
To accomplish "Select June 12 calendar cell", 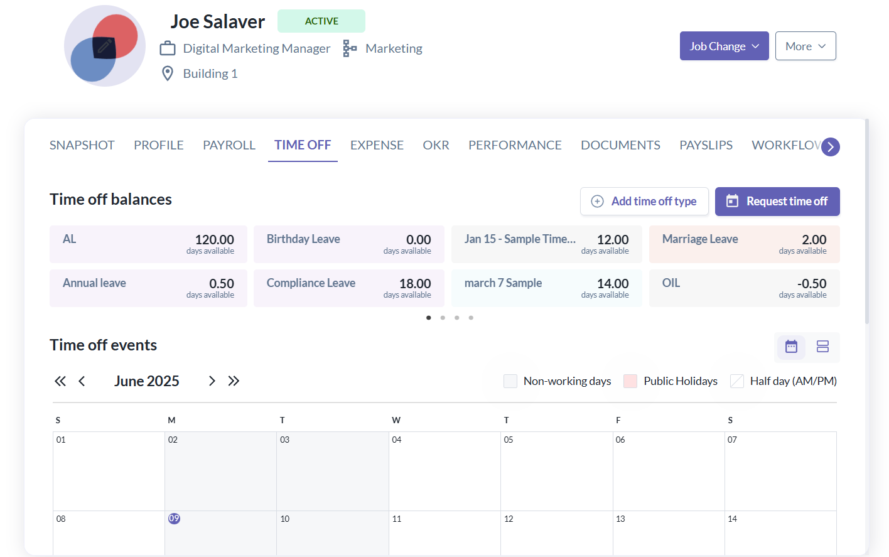I will pos(557,533).
